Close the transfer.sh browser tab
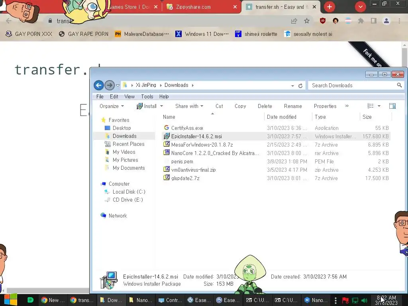This screenshot has width=408, height=306. (314, 7)
